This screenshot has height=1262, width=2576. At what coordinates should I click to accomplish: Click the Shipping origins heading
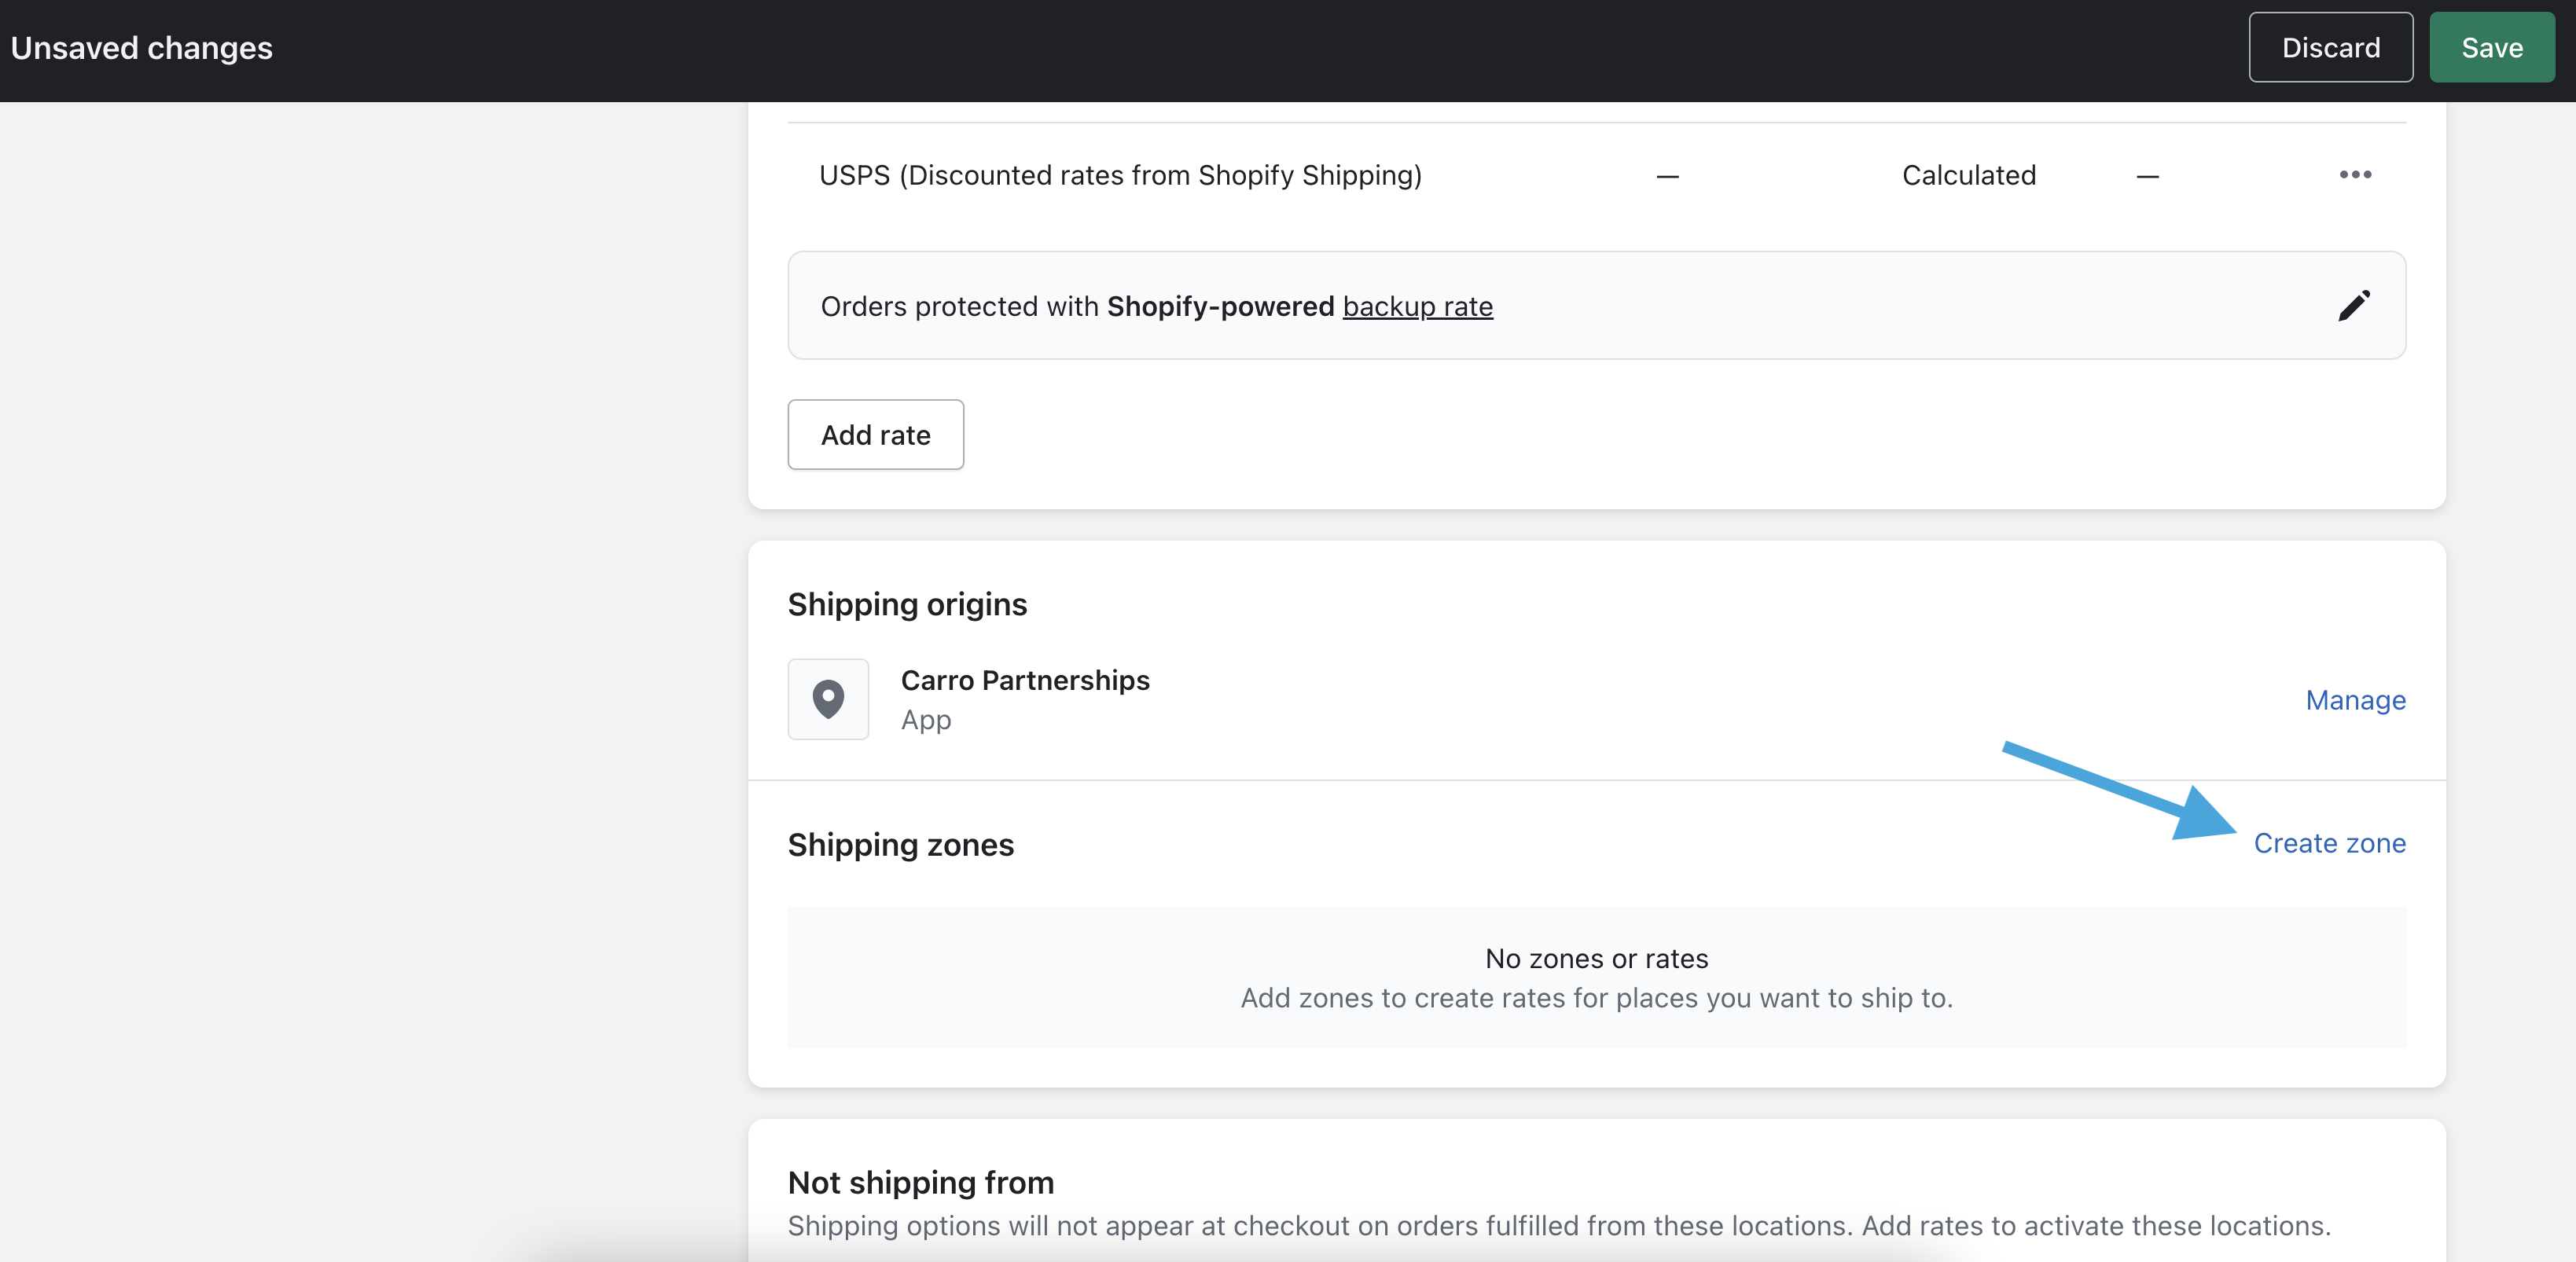pos(907,604)
